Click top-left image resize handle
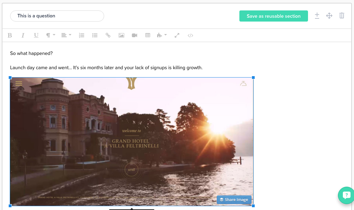 click(x=10, y=78)
